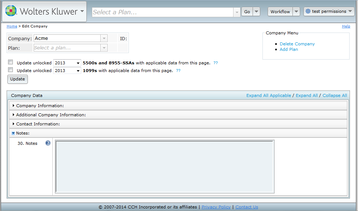Open the Contact Us footer link
Screen dimensions: 358x211
click(x=247, y=207)
